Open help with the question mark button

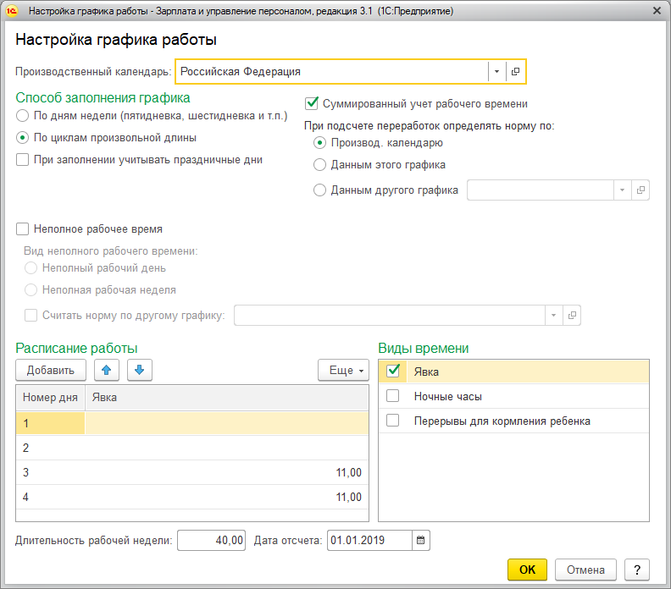tap(637, 570)
